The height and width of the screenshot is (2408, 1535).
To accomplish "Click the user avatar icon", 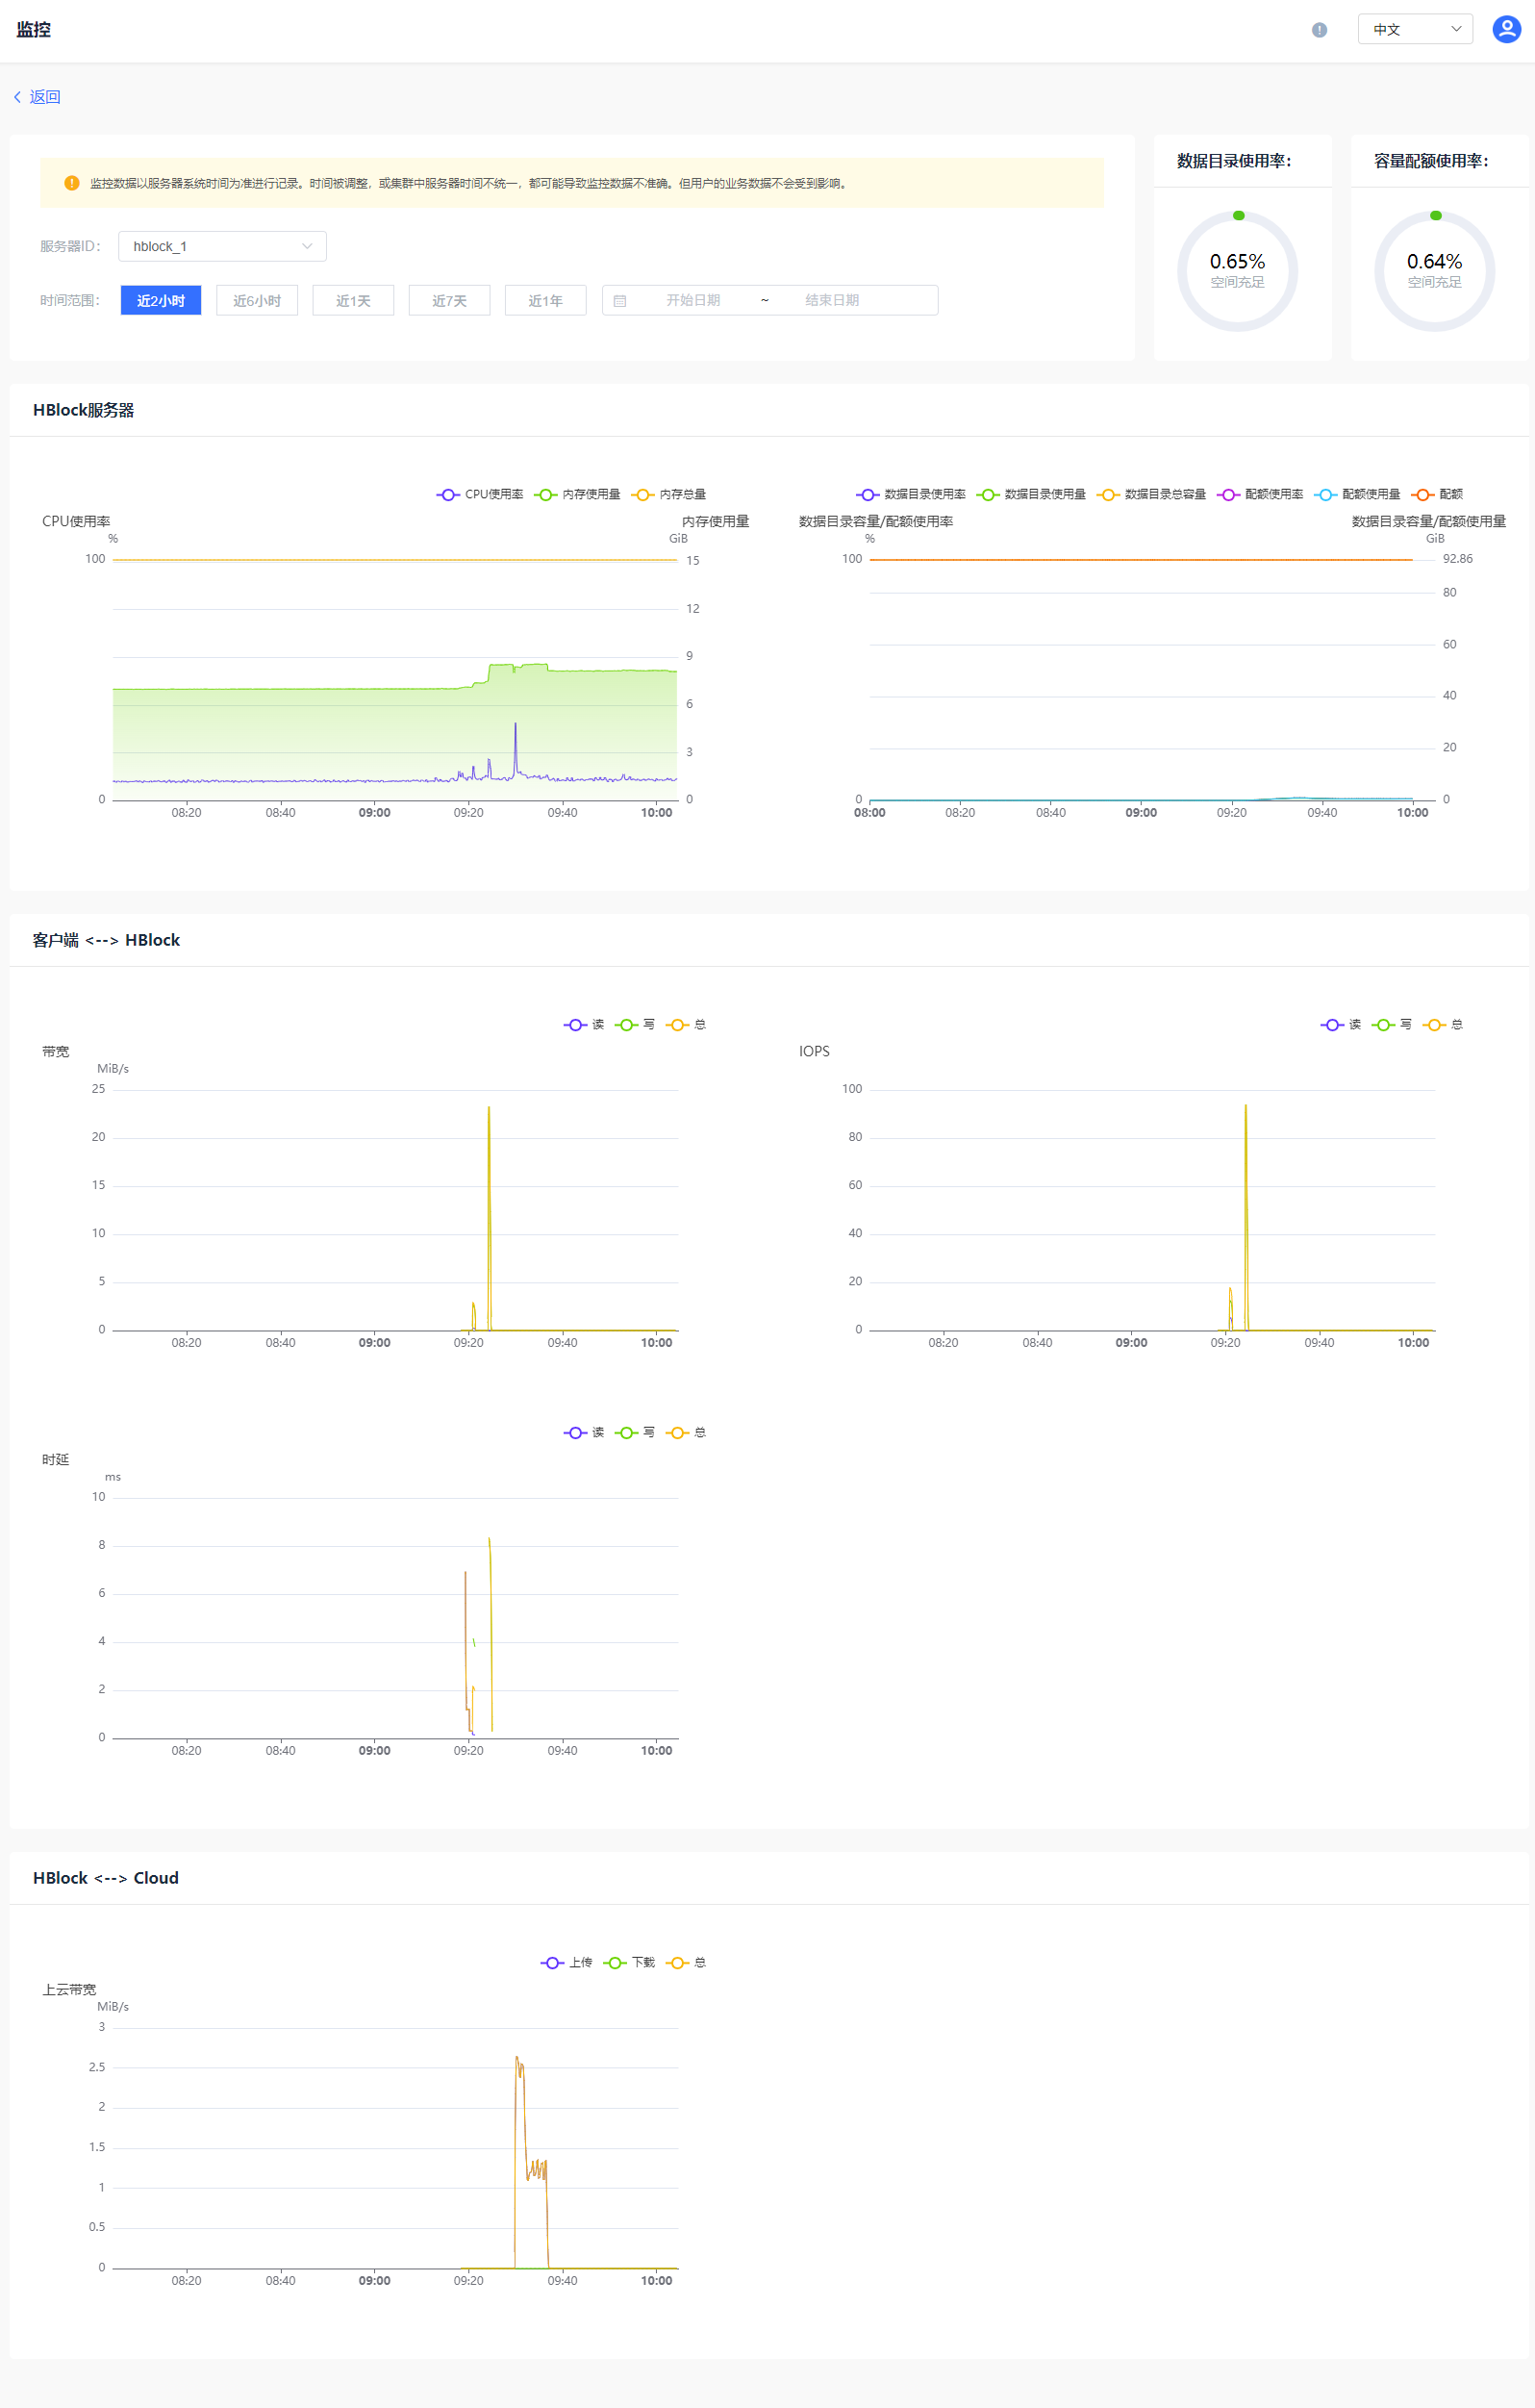I will [1506, 29].
